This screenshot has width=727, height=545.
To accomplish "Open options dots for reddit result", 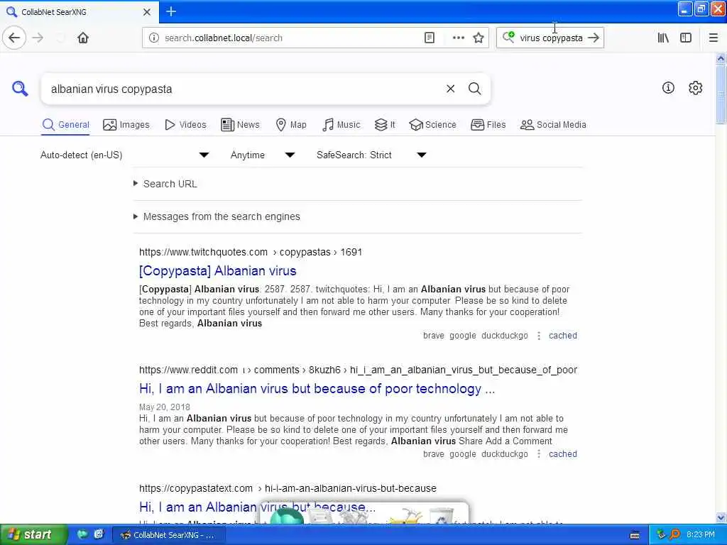I will [539, 454].
